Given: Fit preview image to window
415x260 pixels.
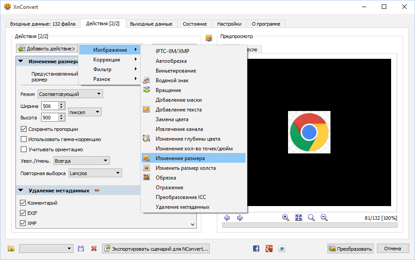Looking at the screenshot, I should pyautogui.click(x=299, y=218).
